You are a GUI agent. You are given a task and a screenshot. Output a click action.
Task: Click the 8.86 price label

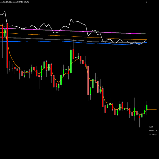(151, 127)
